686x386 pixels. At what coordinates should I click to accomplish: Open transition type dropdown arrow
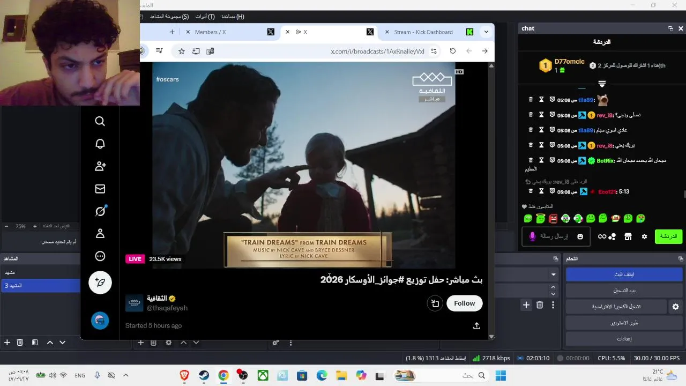(x=553, y=274)
